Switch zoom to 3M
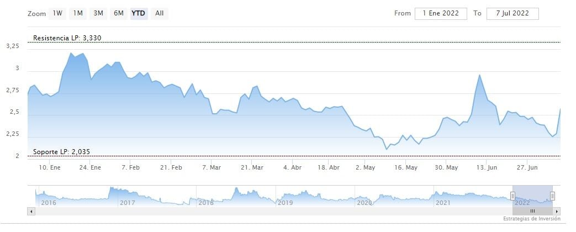 98,13
